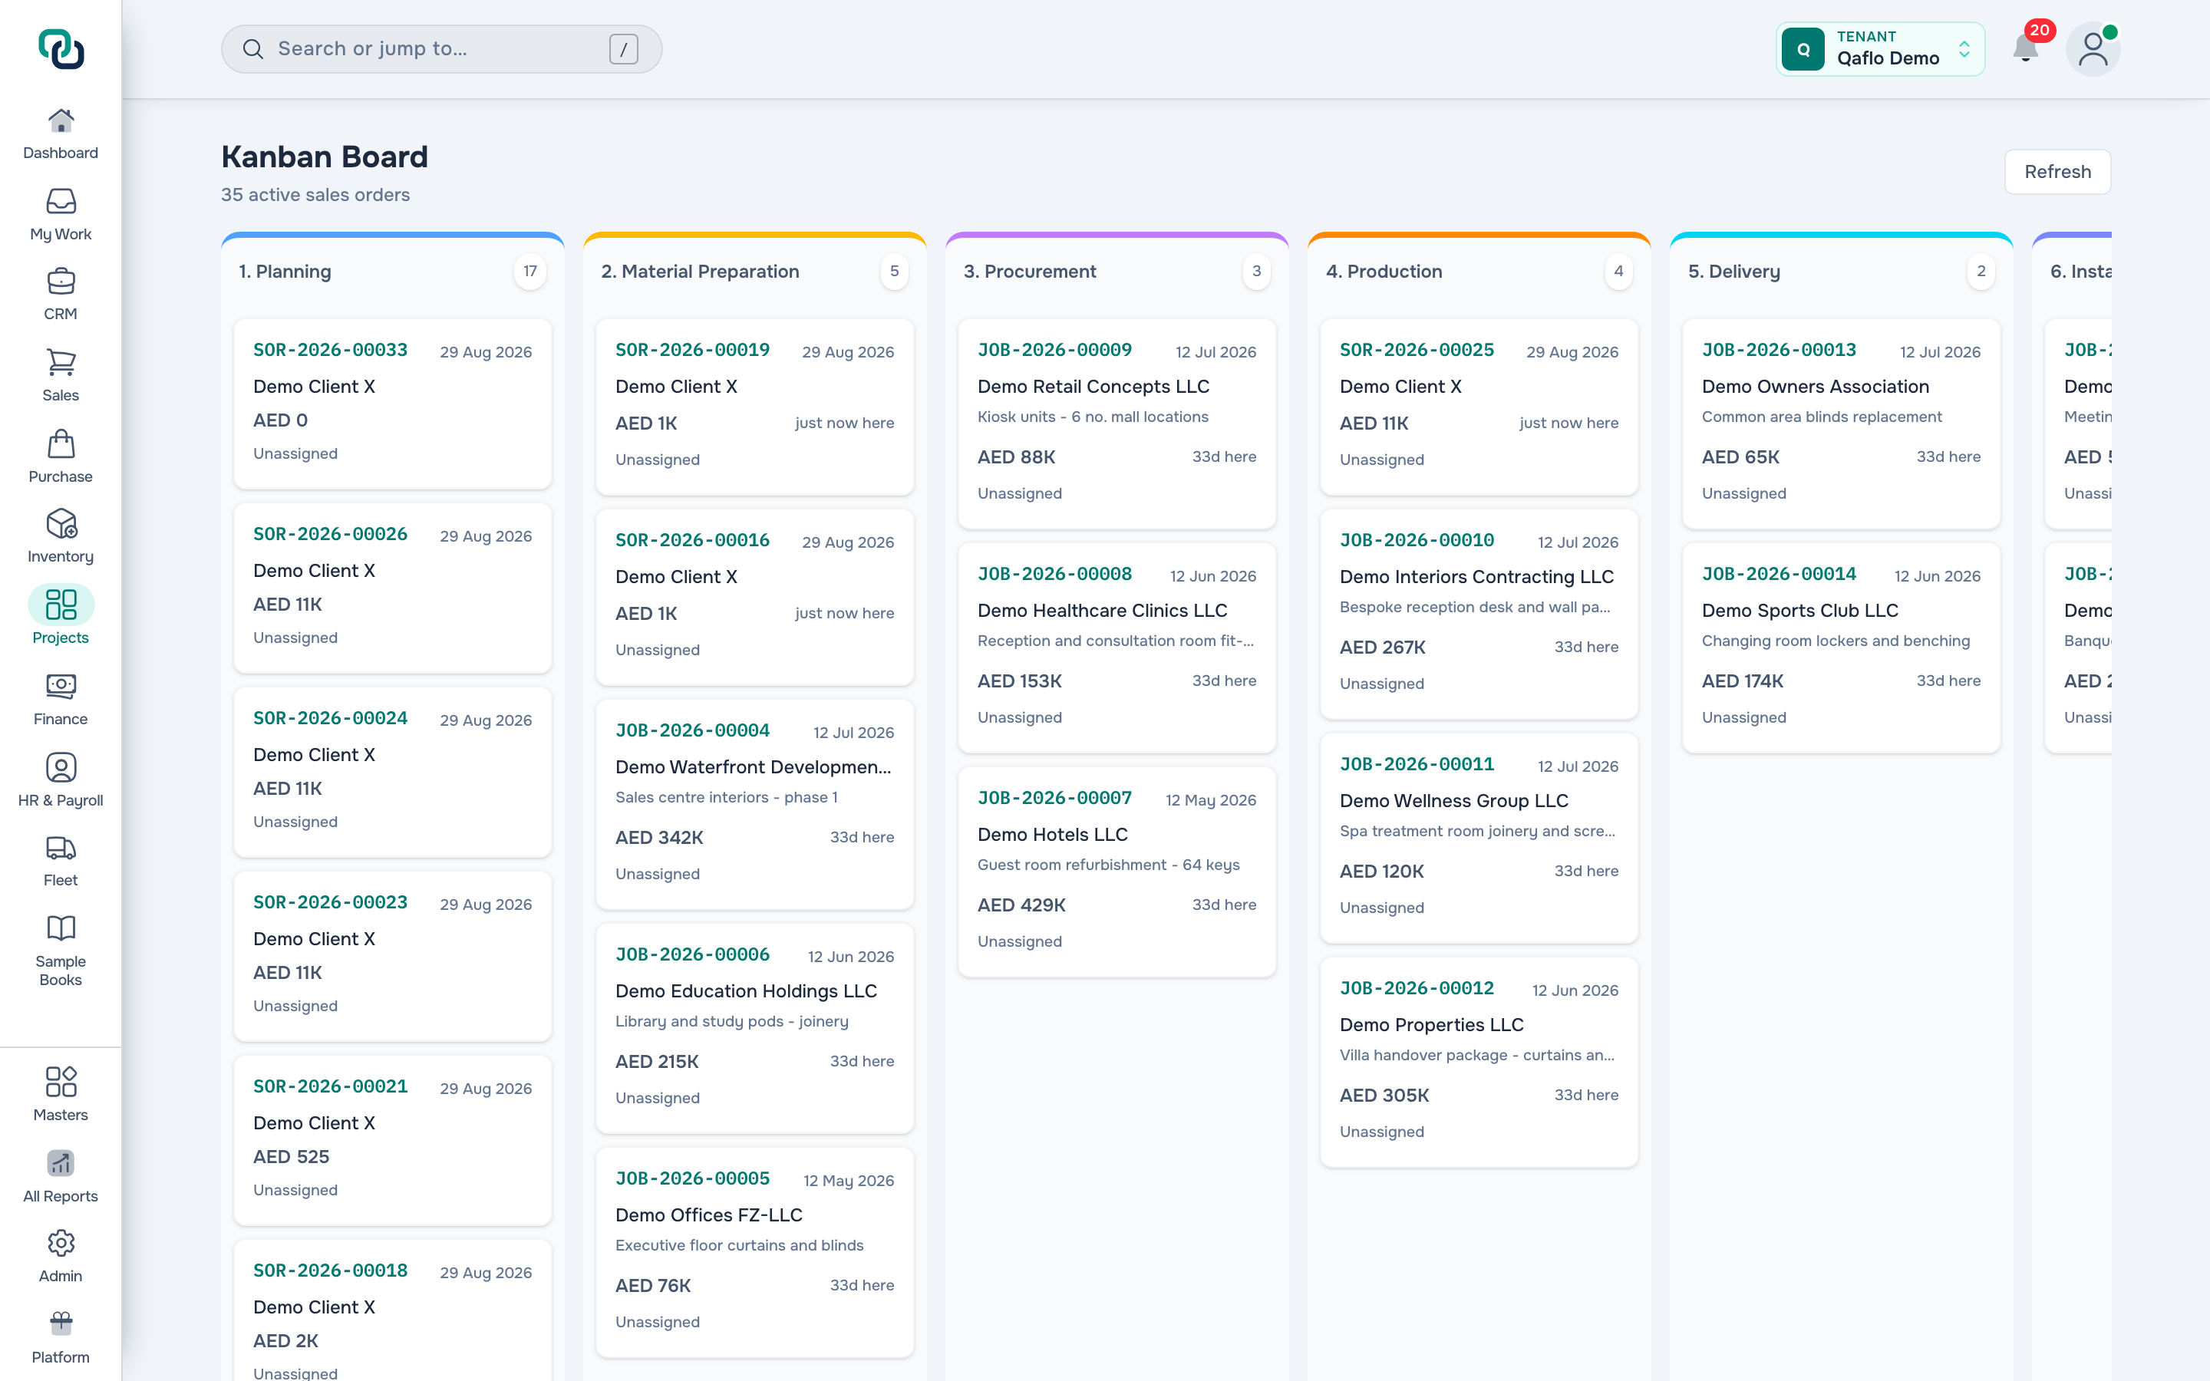
Task: Click Demo Sports Club LLC client name
Action: [1799, 610]
